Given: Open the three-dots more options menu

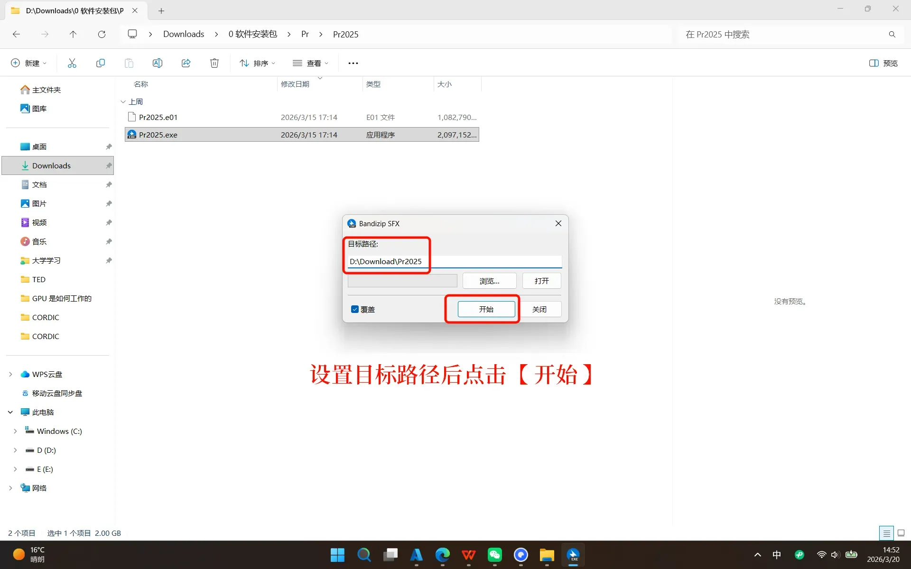Looking at the screenshot, I should click(x=353, y=63).
